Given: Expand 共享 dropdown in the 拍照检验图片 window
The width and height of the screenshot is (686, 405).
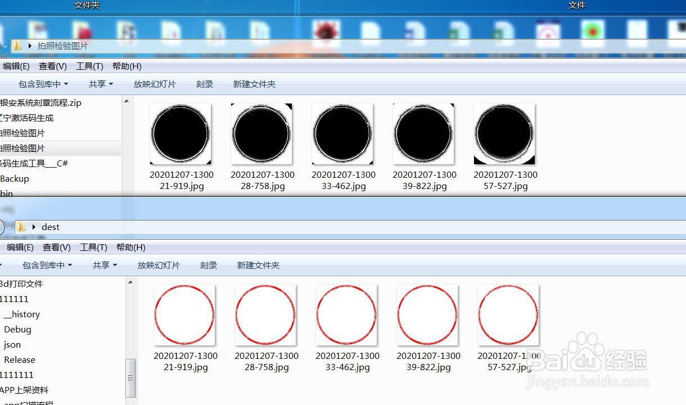Looking at the screenshot, I should coord(101,84).
